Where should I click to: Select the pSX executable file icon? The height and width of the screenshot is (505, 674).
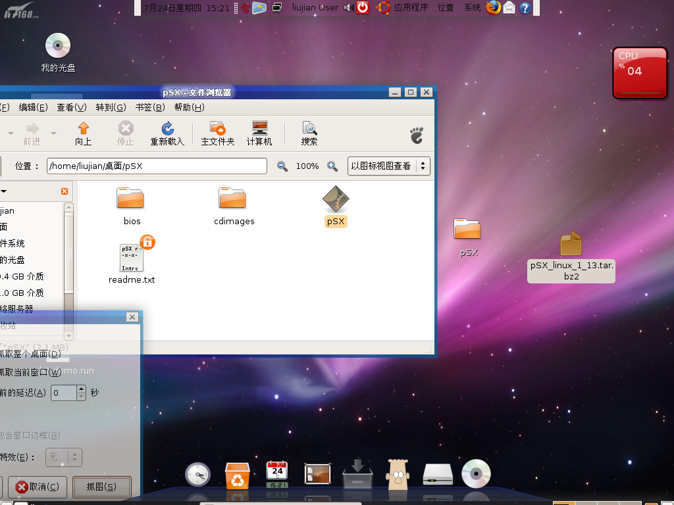[336, 199]
